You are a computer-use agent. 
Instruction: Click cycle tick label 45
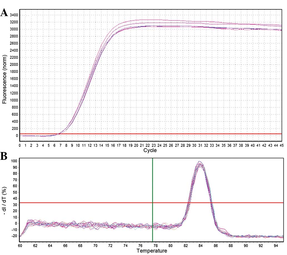(x=281, y=145)
